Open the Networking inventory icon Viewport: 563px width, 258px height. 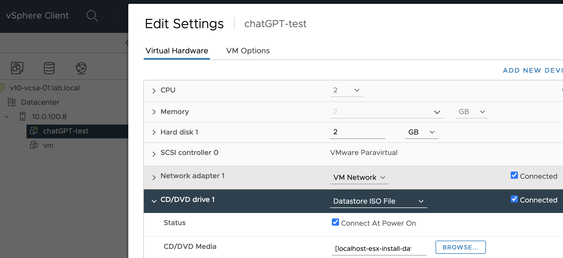click(81, 68)
